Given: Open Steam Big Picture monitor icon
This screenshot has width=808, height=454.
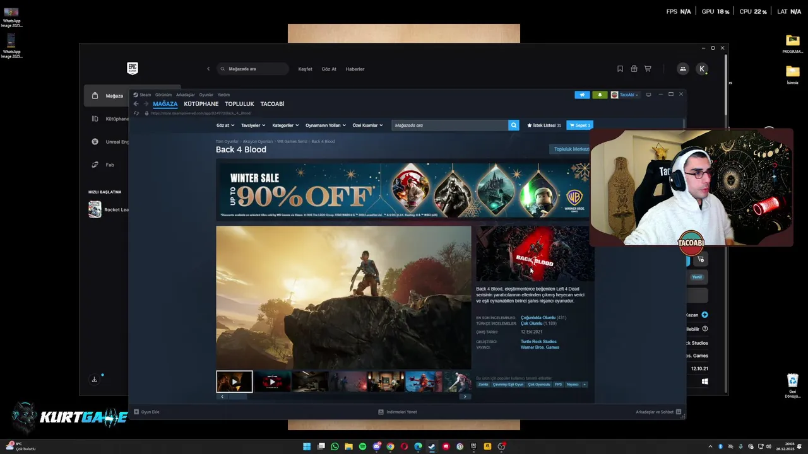Looking at the screenshot, I should tap(648, 95).
